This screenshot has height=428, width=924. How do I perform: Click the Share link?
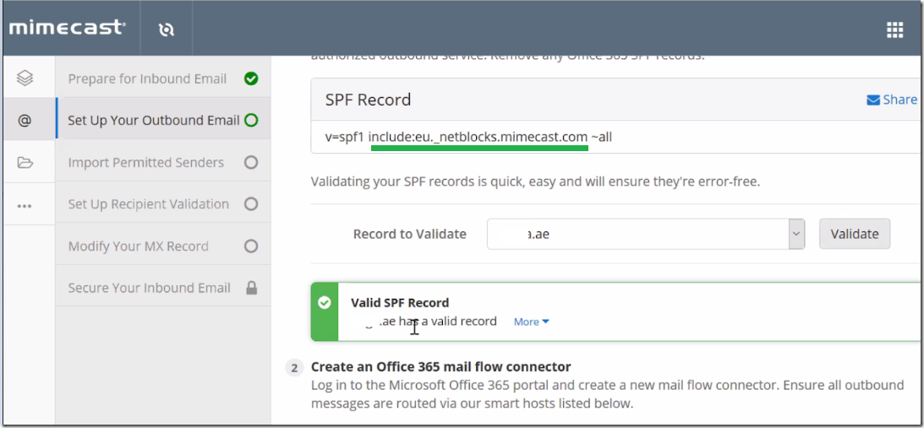coord(899,100)
